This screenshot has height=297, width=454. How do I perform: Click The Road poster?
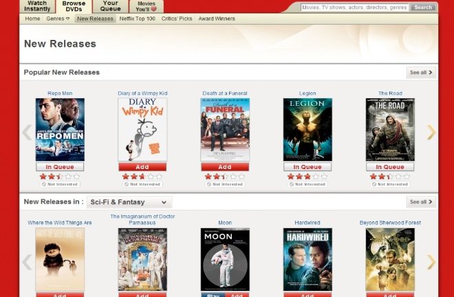(390, 129)
